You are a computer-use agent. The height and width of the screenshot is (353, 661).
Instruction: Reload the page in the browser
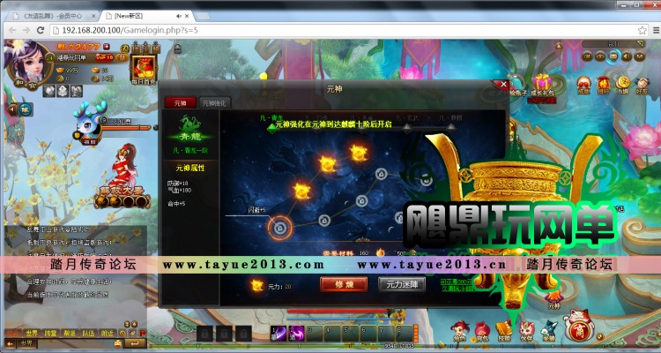41,30
